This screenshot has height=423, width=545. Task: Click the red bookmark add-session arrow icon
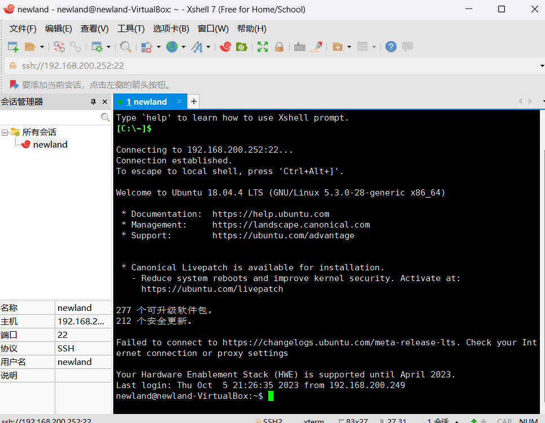pos(14,84)
